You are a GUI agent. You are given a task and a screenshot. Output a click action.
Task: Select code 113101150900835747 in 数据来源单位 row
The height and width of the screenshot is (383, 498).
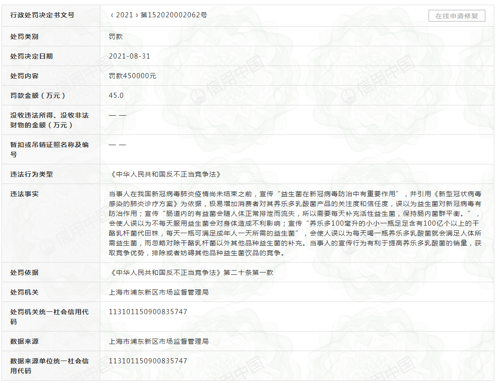pyautogui.click(x=148, y=361)
